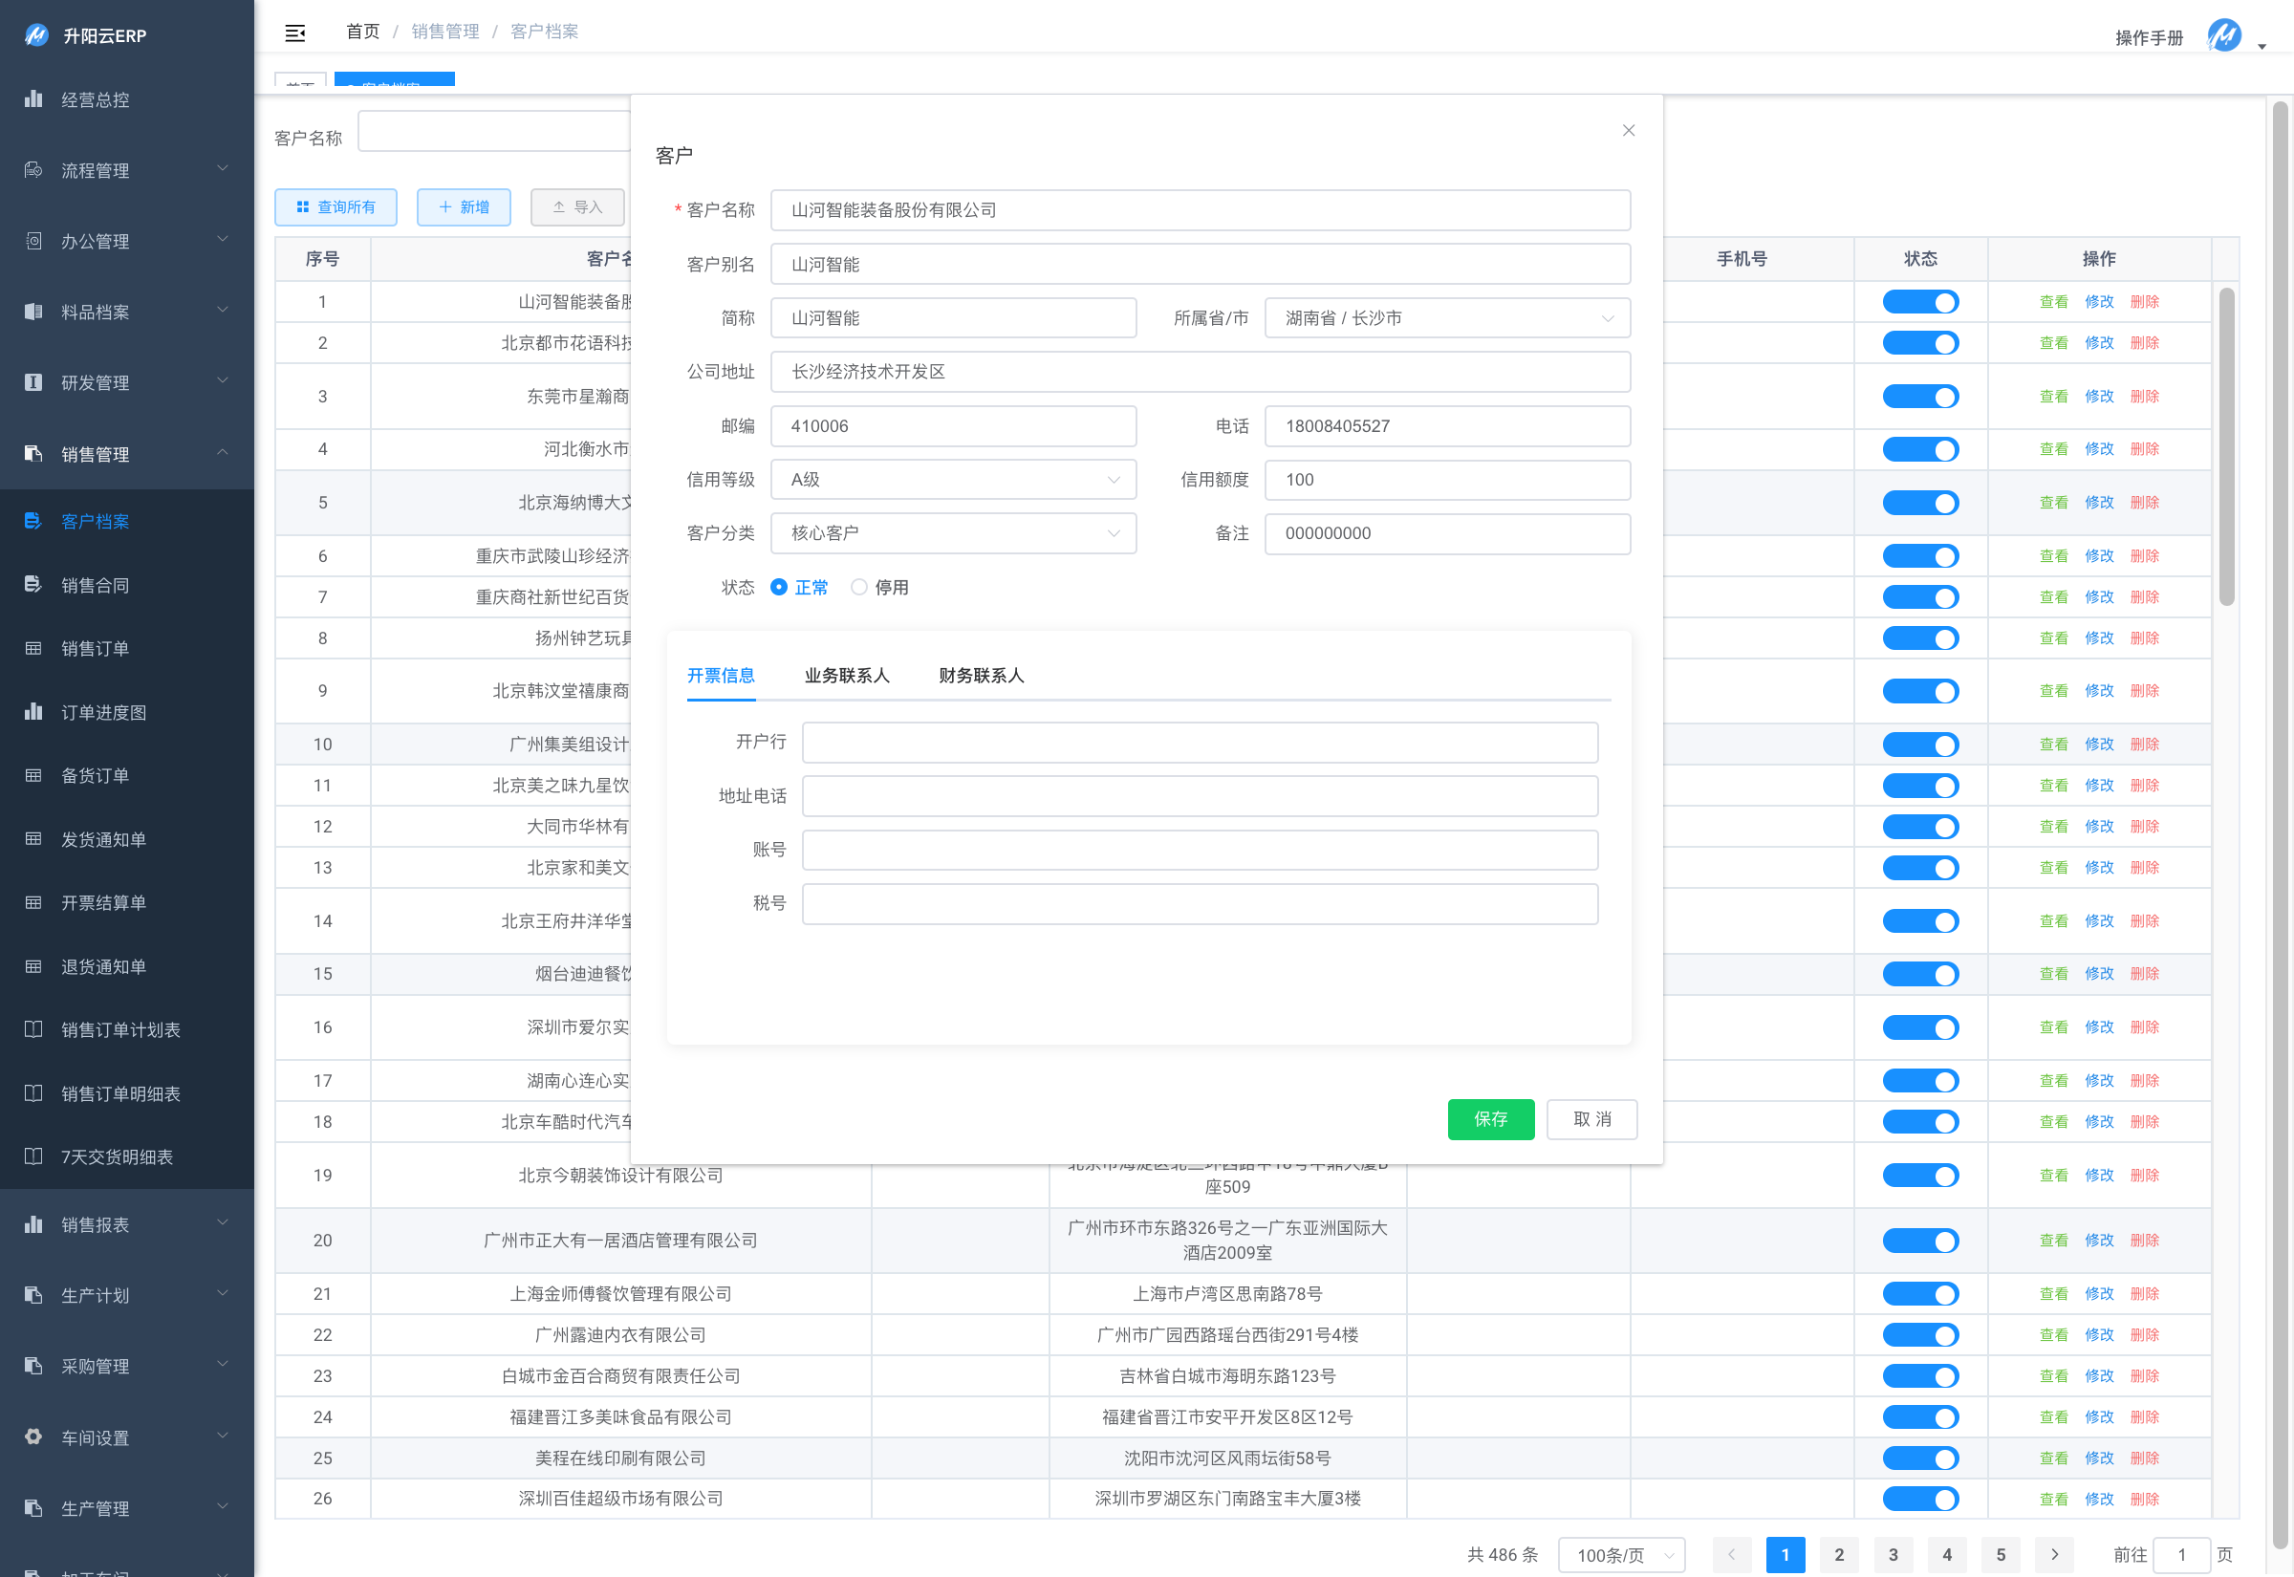Viewport: 2294px width, 1577px height.
Task: Click the 订单进度图 chart icon
Action: tap(33, 711)
